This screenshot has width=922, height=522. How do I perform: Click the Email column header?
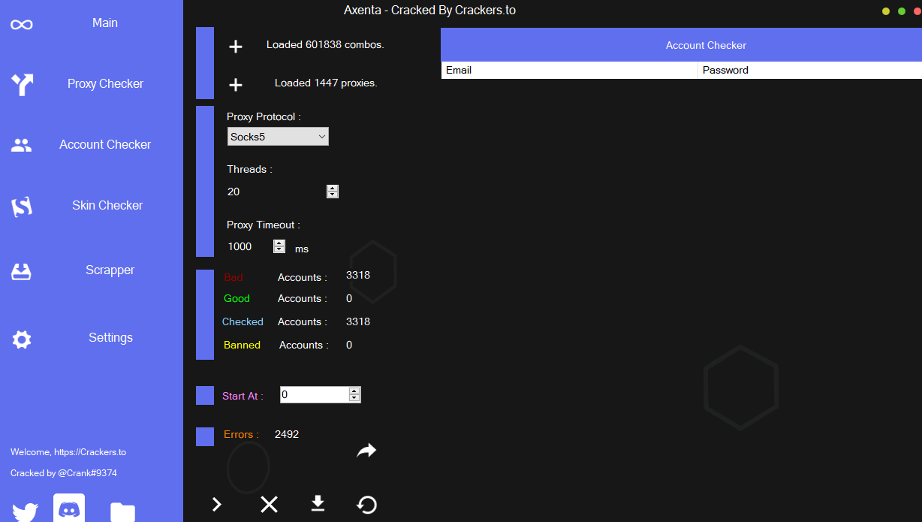(570, 70)
